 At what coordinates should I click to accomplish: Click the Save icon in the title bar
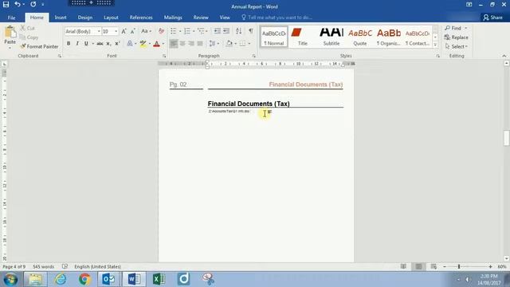[6, 4]
